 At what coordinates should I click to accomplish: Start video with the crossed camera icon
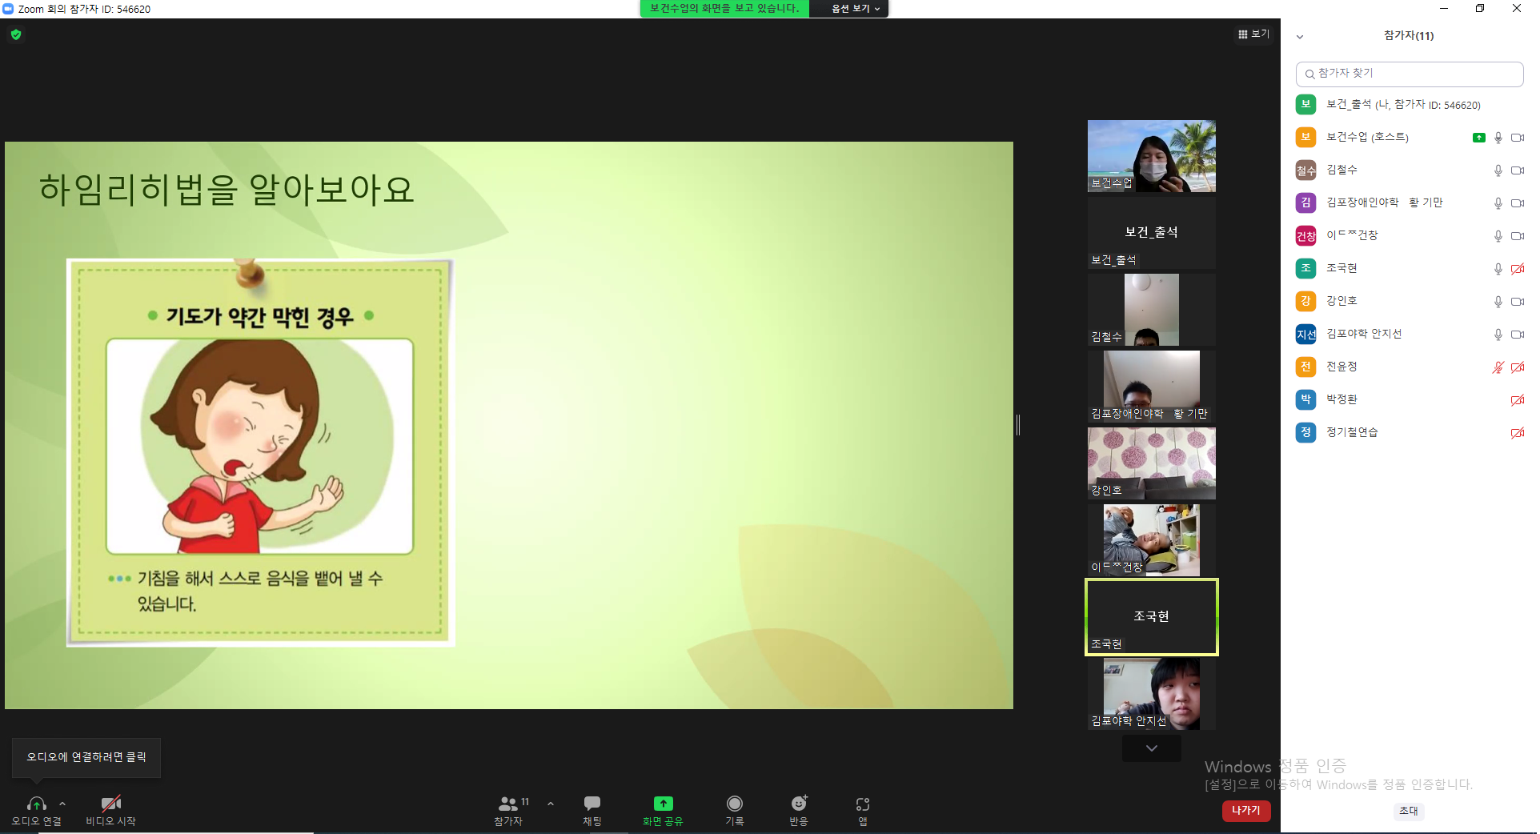coord(110,804)
